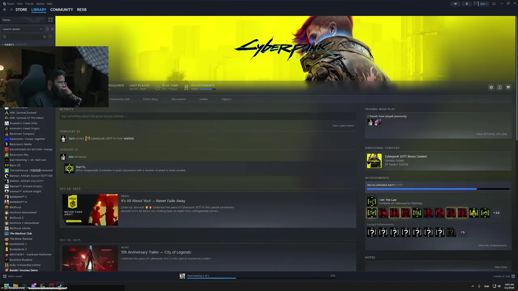Open Friends & Chat button
Image resolution: width=518 pixels, height=291 pixels.
point(504,276)
